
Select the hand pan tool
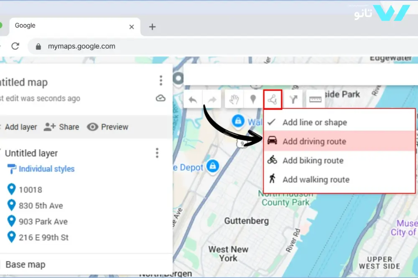tap(233, 99)
